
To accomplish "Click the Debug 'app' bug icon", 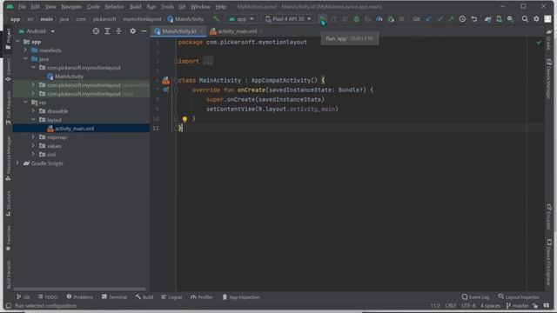I will [356, 19].
